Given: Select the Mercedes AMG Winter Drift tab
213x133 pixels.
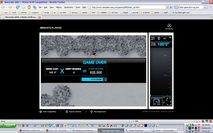Looking at the screenshot, I should tap(21, 17).
